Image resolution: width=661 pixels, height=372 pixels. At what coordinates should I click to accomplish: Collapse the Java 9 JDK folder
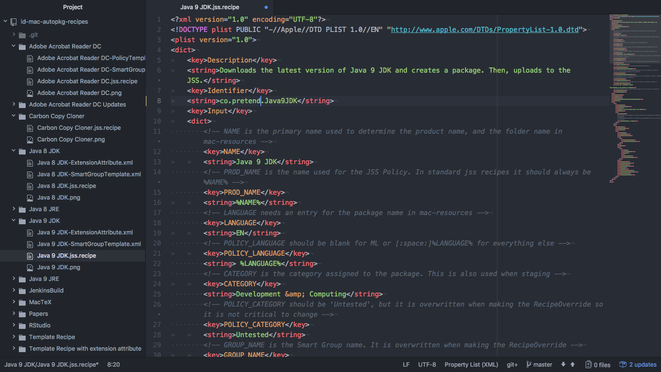[x=14, y=221]
